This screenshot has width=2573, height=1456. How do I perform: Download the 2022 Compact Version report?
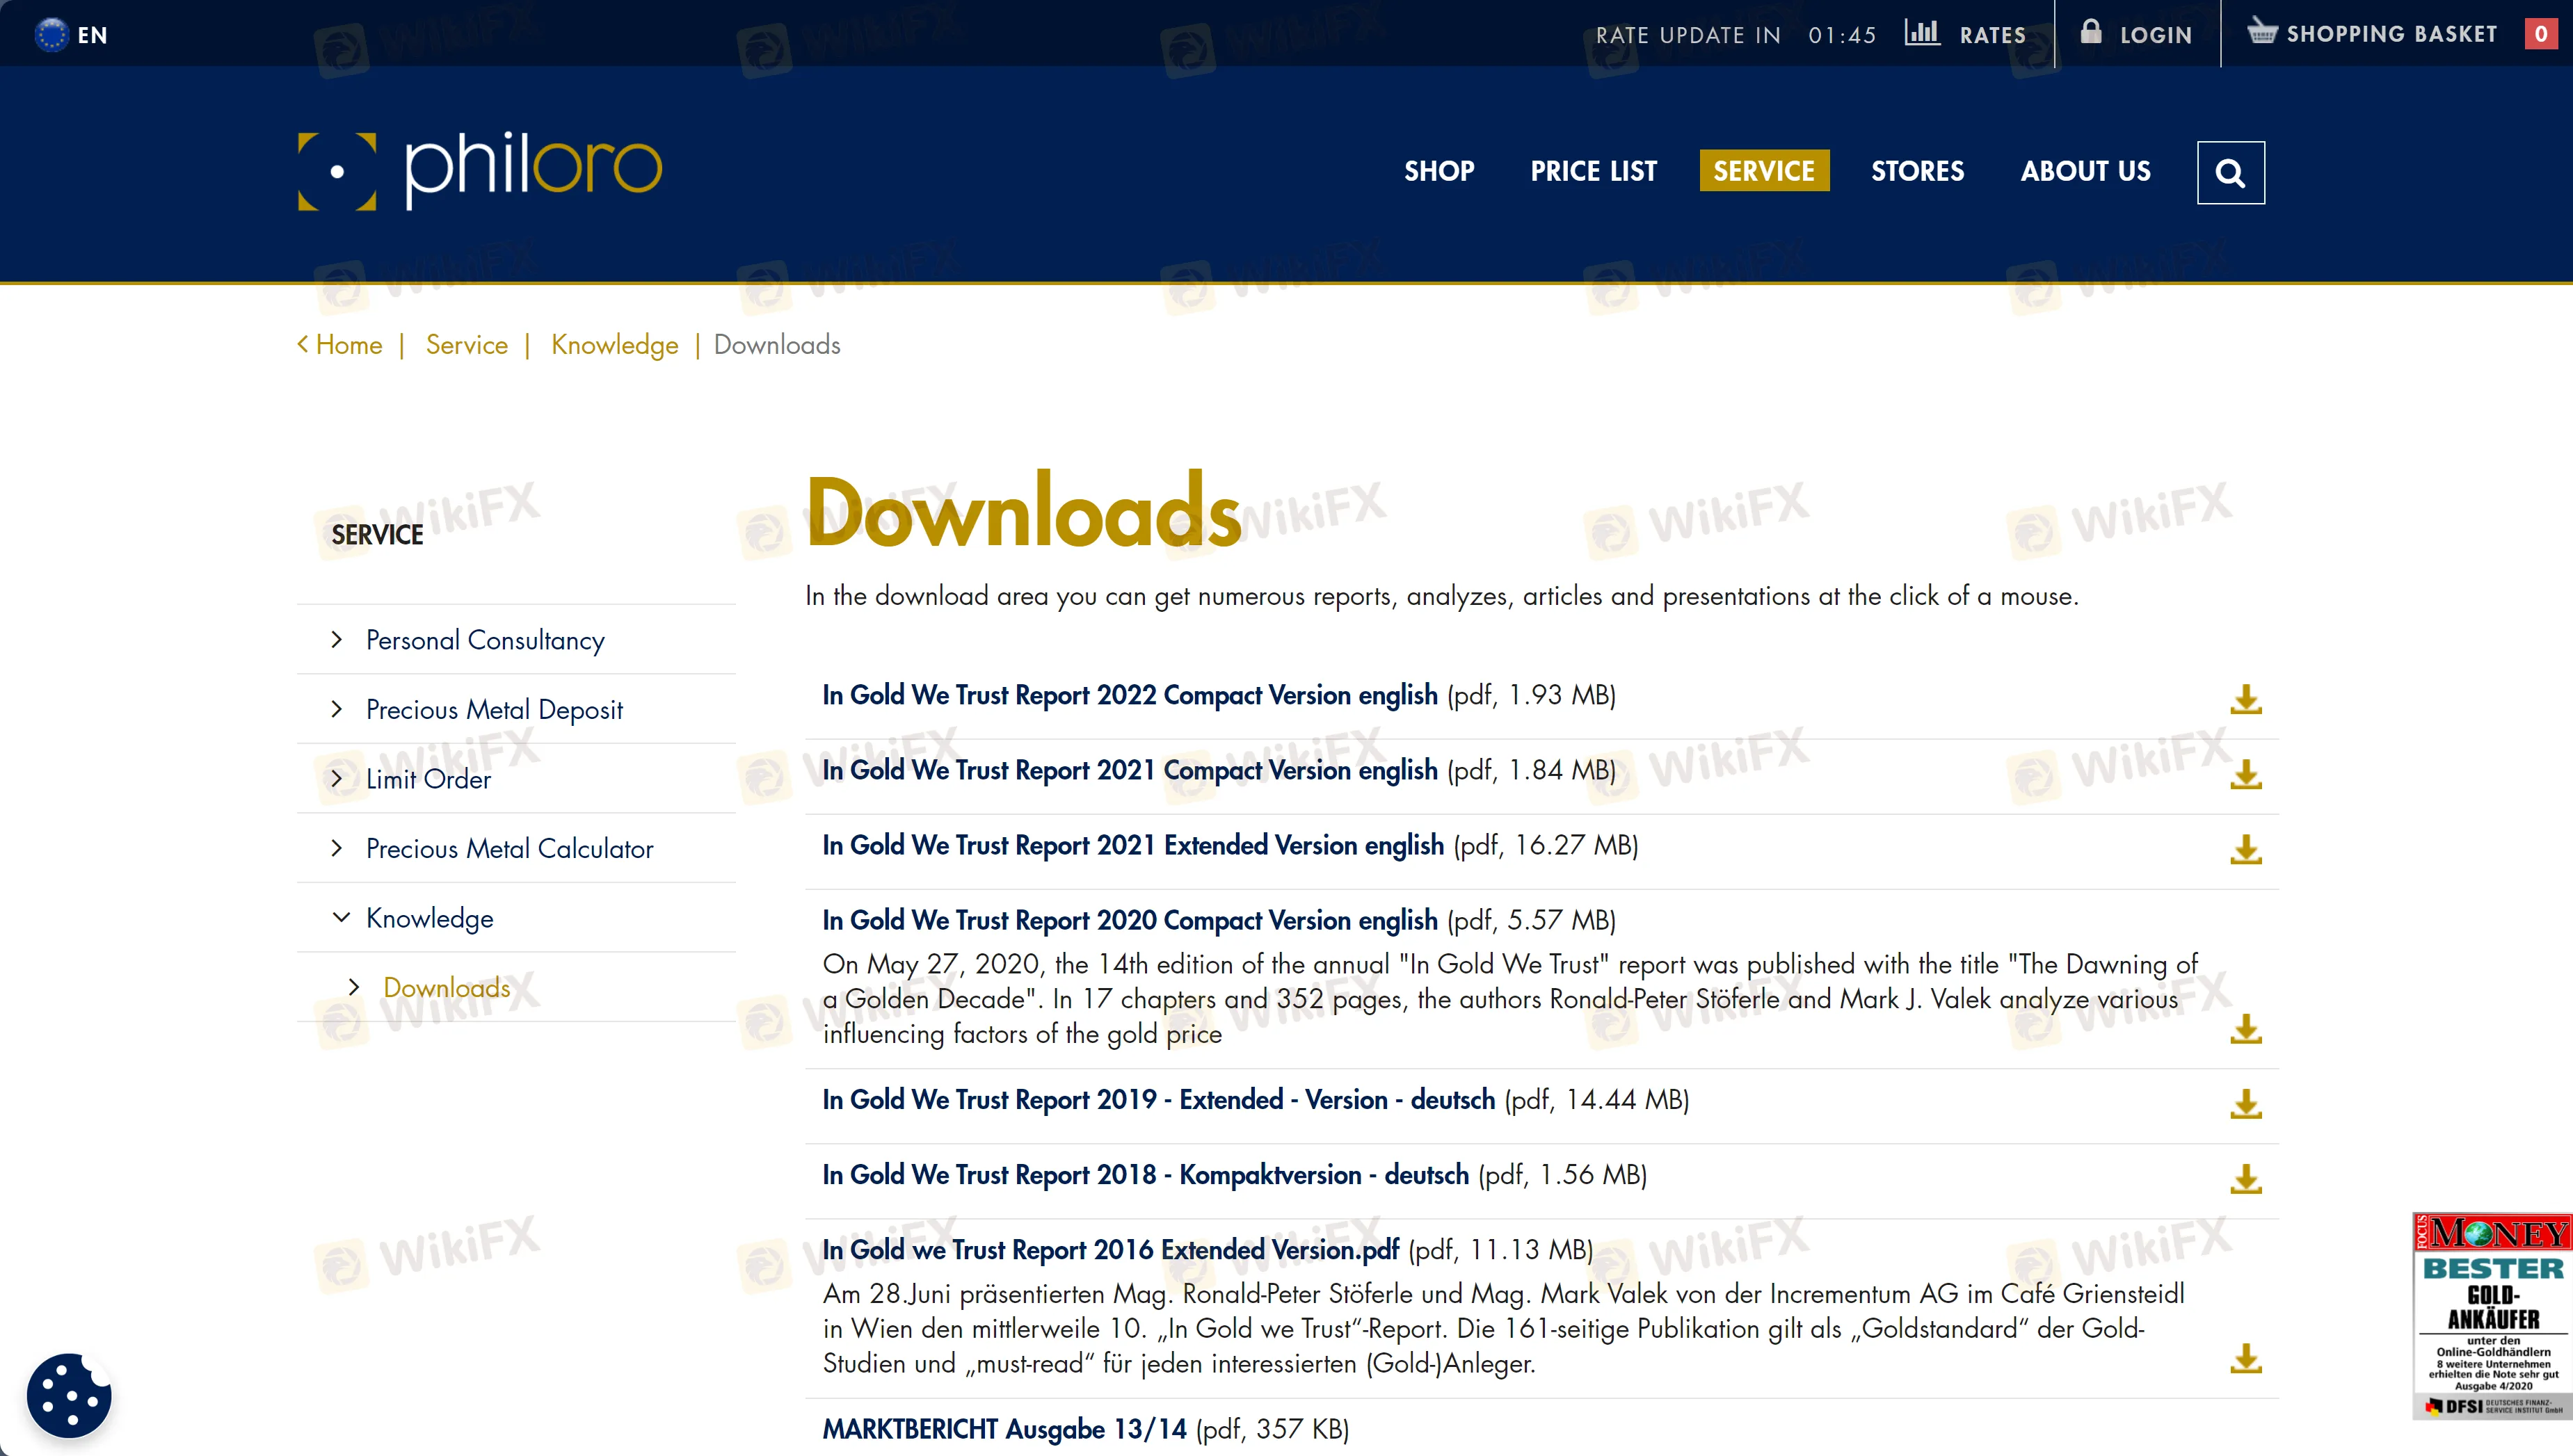(x=2246, y=699)
